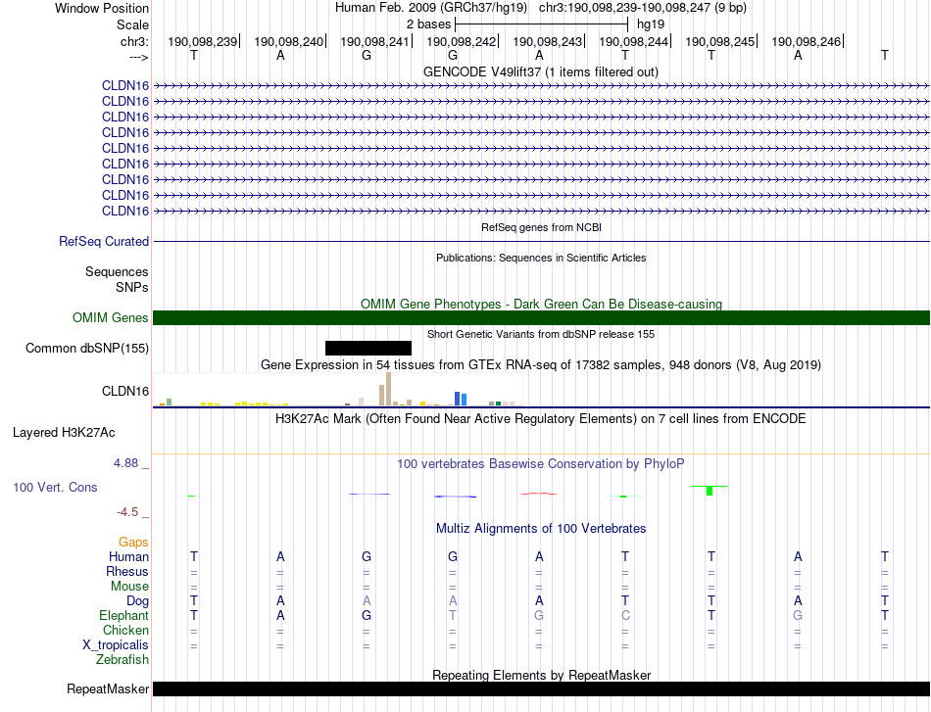931x712 pixels.
Task: Click the Gaps label in alignment track
Action: (x=133, y=542)
